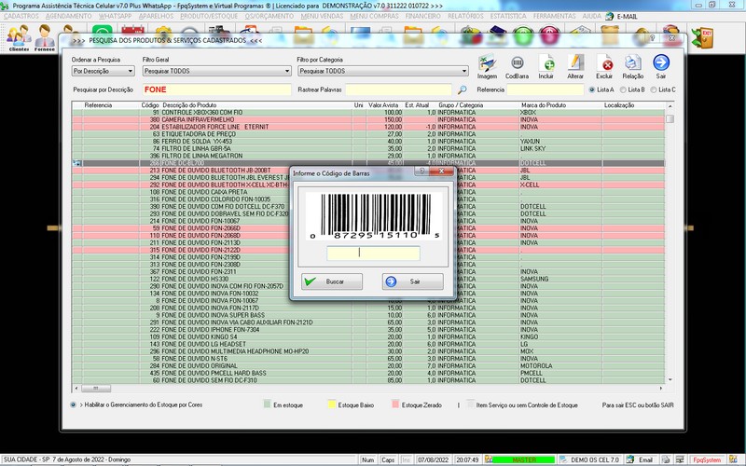Toggle Habilitar Gerenciamento do Estoque por Cores
This screenshot has width=746, height=466.
pyautogui.click(x=74, y=405)
